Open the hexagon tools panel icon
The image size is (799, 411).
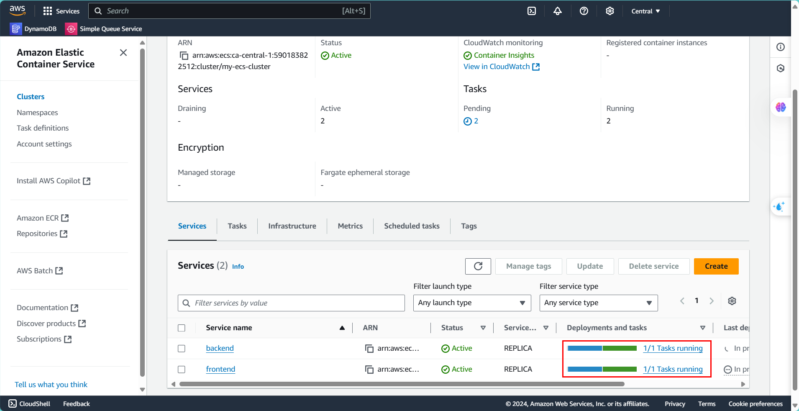pyautogui.click(x=781, y=68)
